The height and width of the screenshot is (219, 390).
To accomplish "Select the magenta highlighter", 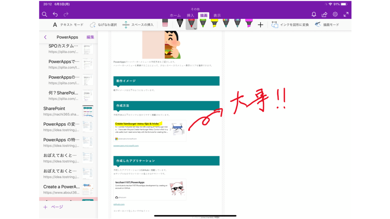I will [x=249, y=23].
